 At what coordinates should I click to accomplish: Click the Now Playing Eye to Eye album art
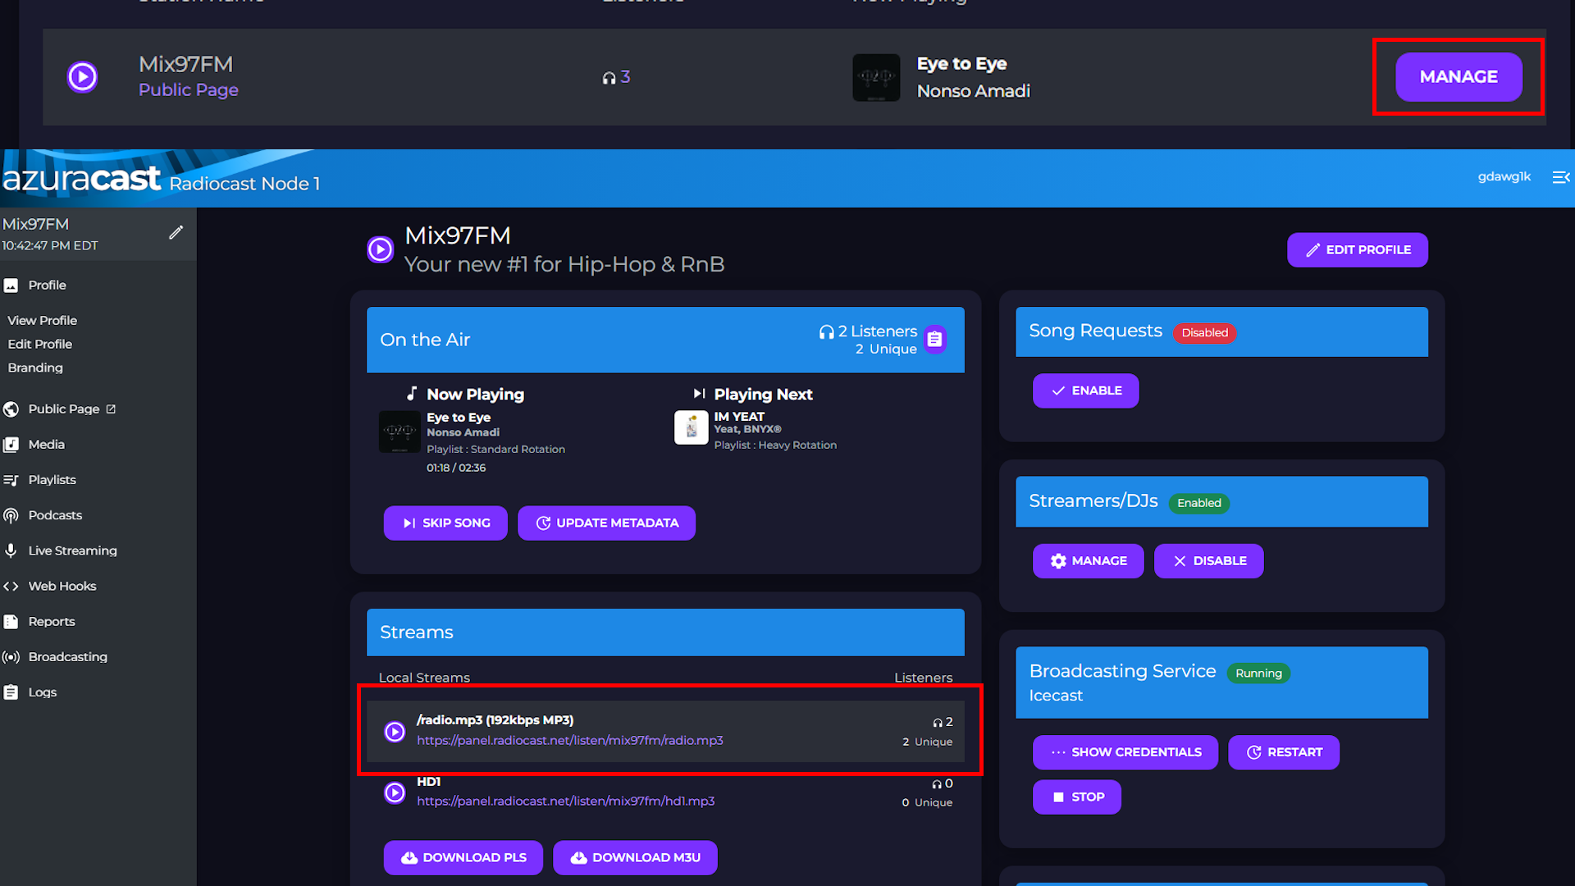click(x=399, y=432)
